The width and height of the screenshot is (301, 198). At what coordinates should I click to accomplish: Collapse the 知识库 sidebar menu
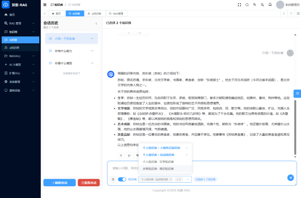20,32
